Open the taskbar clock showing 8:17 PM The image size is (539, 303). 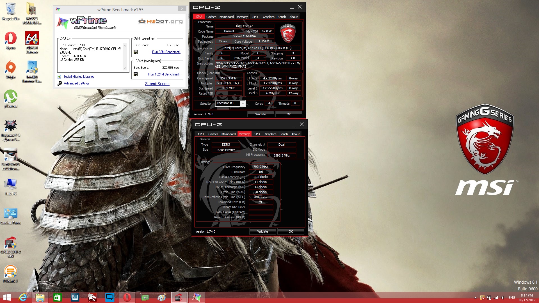[x=527, y=298]
